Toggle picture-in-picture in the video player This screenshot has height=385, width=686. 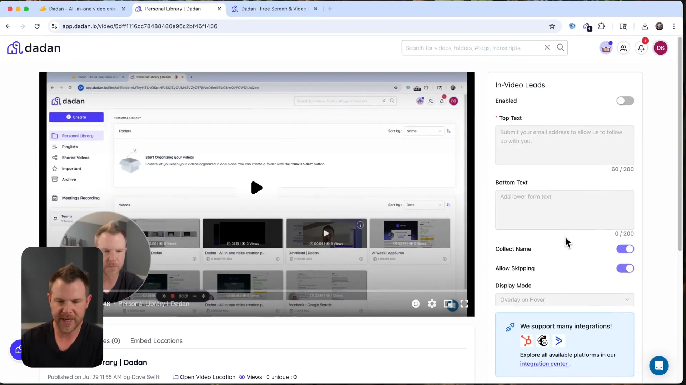click(x=448, y=304)
